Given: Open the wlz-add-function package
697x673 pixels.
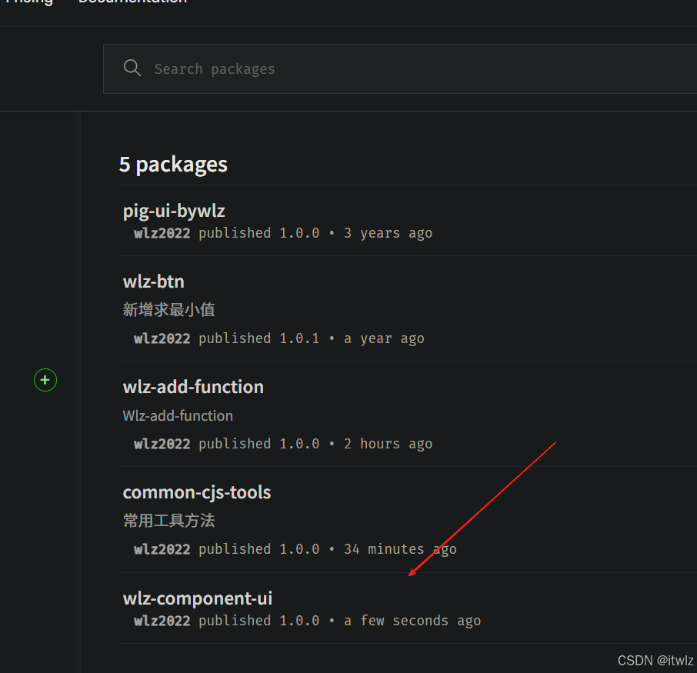Looking at the screenshot, I should pos(193,387).
